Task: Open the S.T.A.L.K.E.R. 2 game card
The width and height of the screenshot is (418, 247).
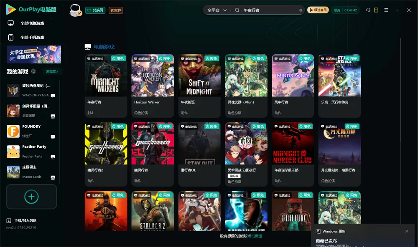Action: tap(153, 211)
